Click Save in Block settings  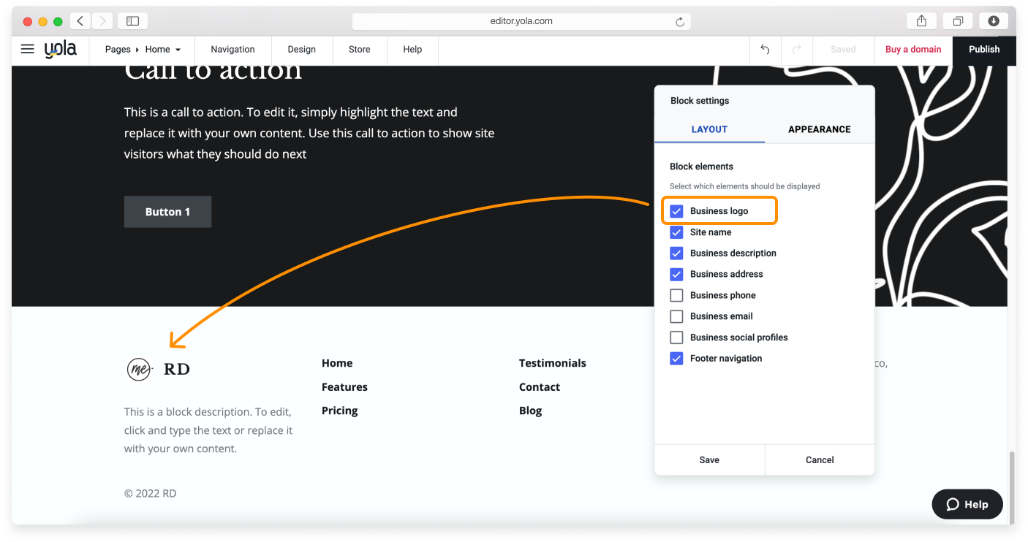coord(709,460)
